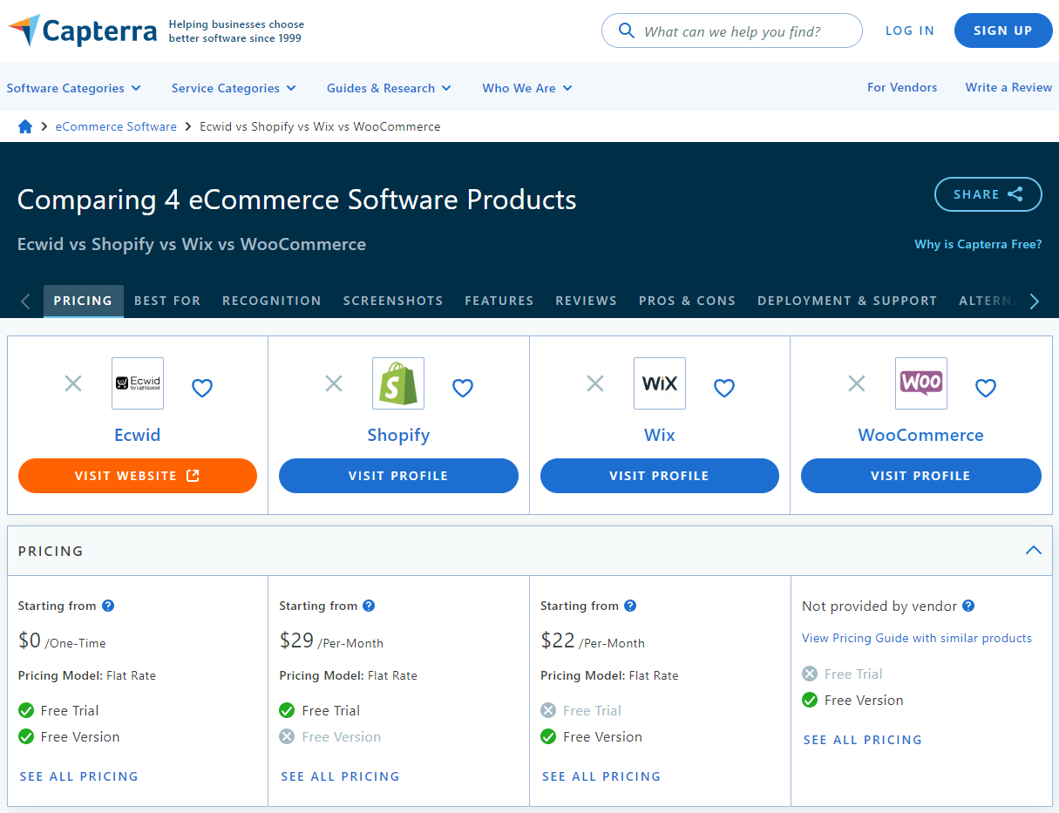Open Software Categories dropdown

[73, 88]
